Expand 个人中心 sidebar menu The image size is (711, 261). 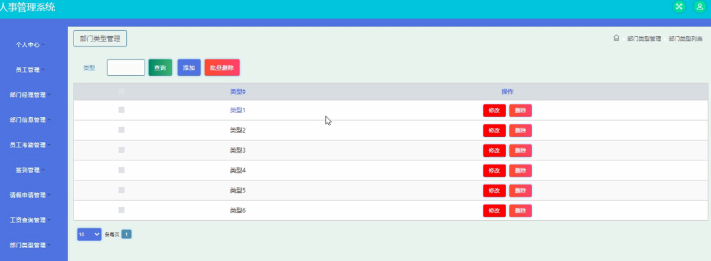coord(30,44)
